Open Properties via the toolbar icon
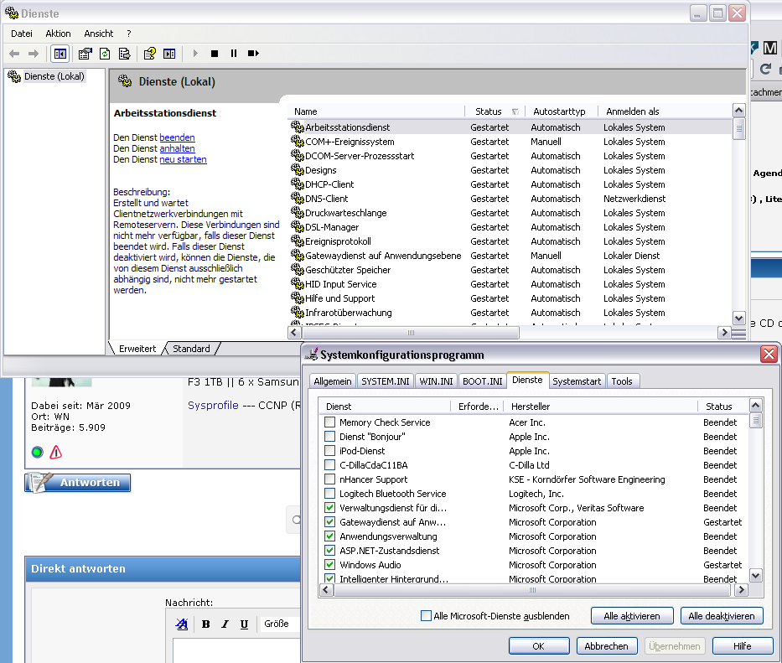 (85, 54)
